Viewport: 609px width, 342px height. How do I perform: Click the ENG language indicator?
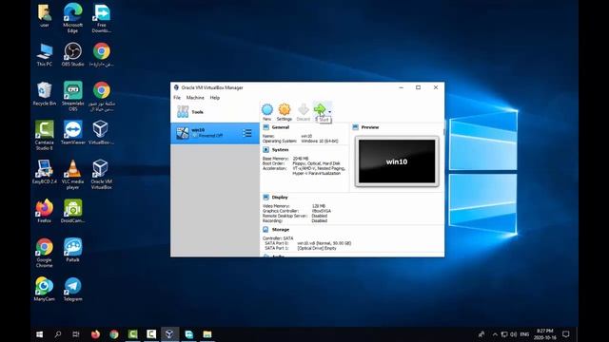click(x=524, y=334)
